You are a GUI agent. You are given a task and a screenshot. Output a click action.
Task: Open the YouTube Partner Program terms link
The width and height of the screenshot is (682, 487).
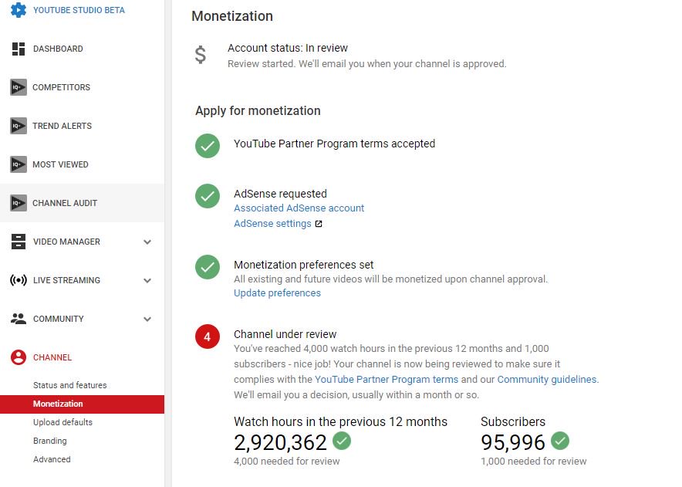(x=387, y=379)
